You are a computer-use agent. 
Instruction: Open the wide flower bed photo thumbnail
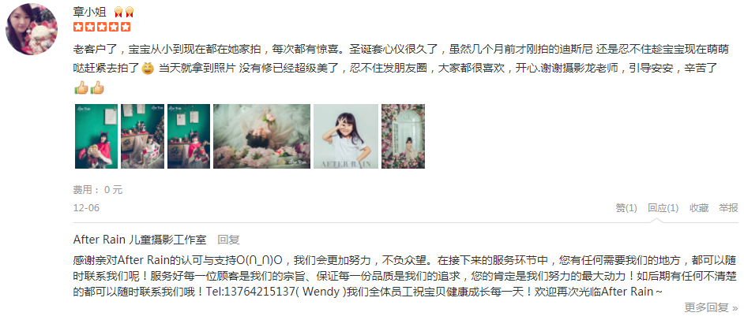(262, 136)
